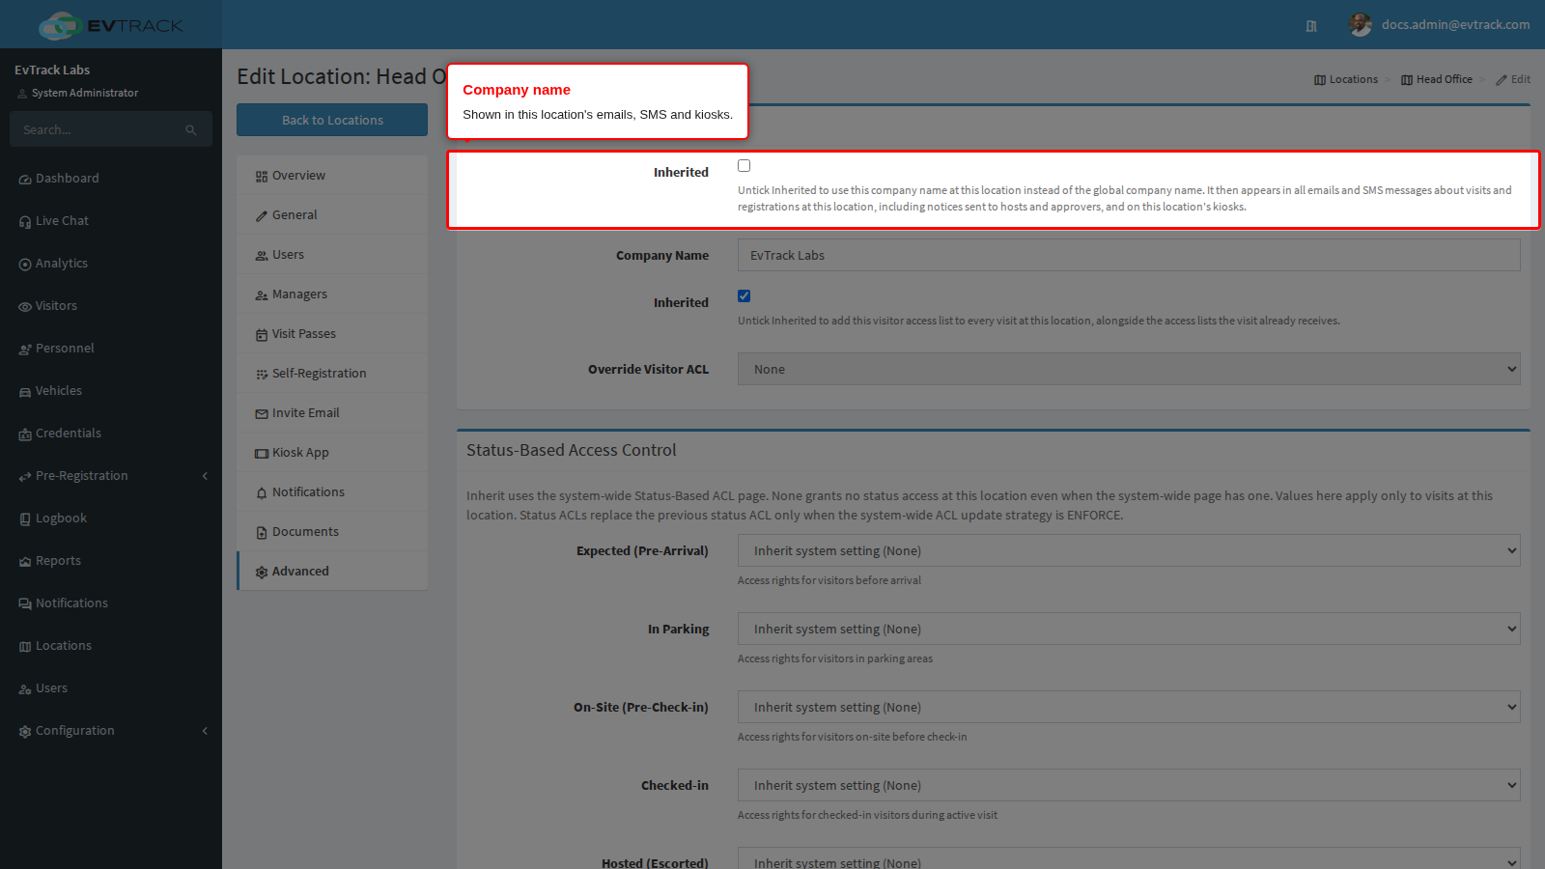Click the book icon in top bar
This screenshot has width=1545, height=869.
[x=1311, y=26]
